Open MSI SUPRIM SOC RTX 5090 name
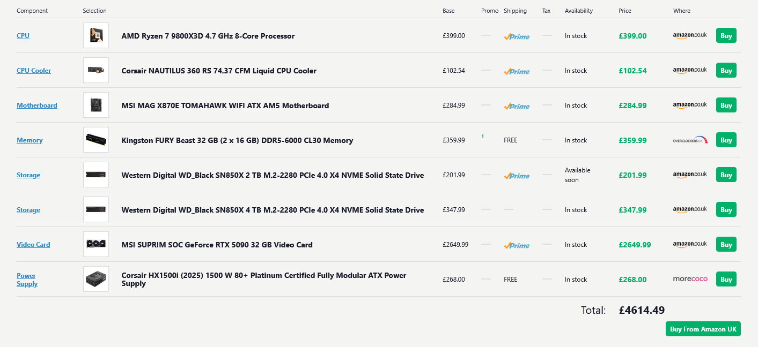Viewport: 758px width, 347px height. coord(217,245)
